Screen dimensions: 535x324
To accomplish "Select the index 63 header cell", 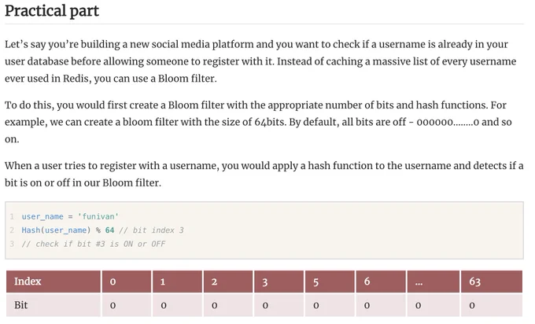I will [x=492, y=282].
